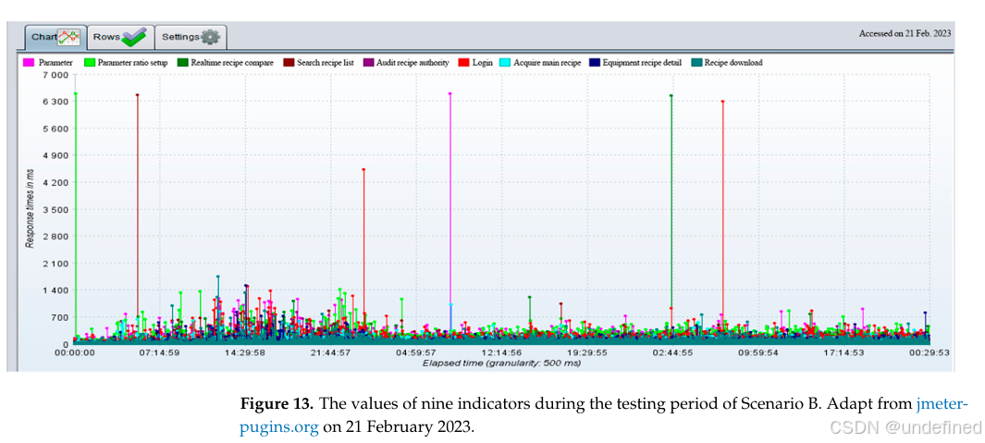Click the 7 000 y-axis label
Screen dimensions: 985x443
point(55,75)
